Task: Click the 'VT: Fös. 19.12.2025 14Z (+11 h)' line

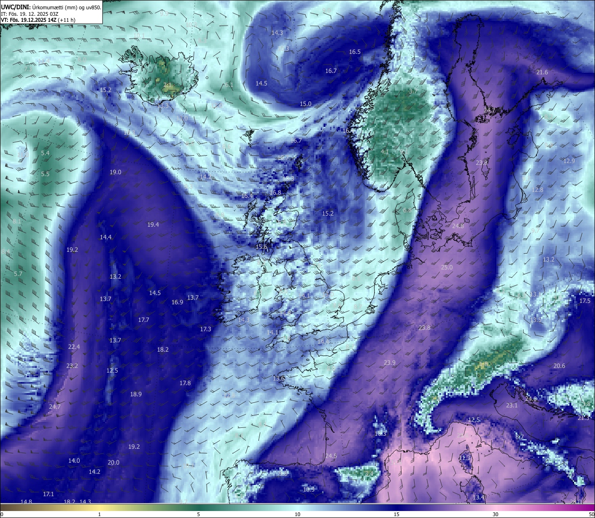Action: pos(38,20)
